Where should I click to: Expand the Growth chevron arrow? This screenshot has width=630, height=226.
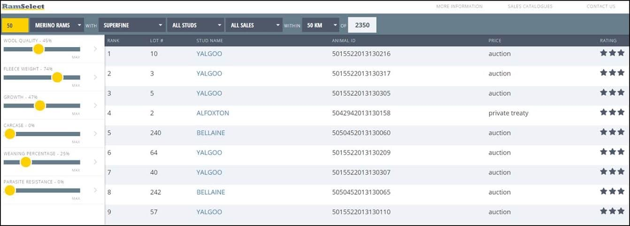(x=95, y=105)
